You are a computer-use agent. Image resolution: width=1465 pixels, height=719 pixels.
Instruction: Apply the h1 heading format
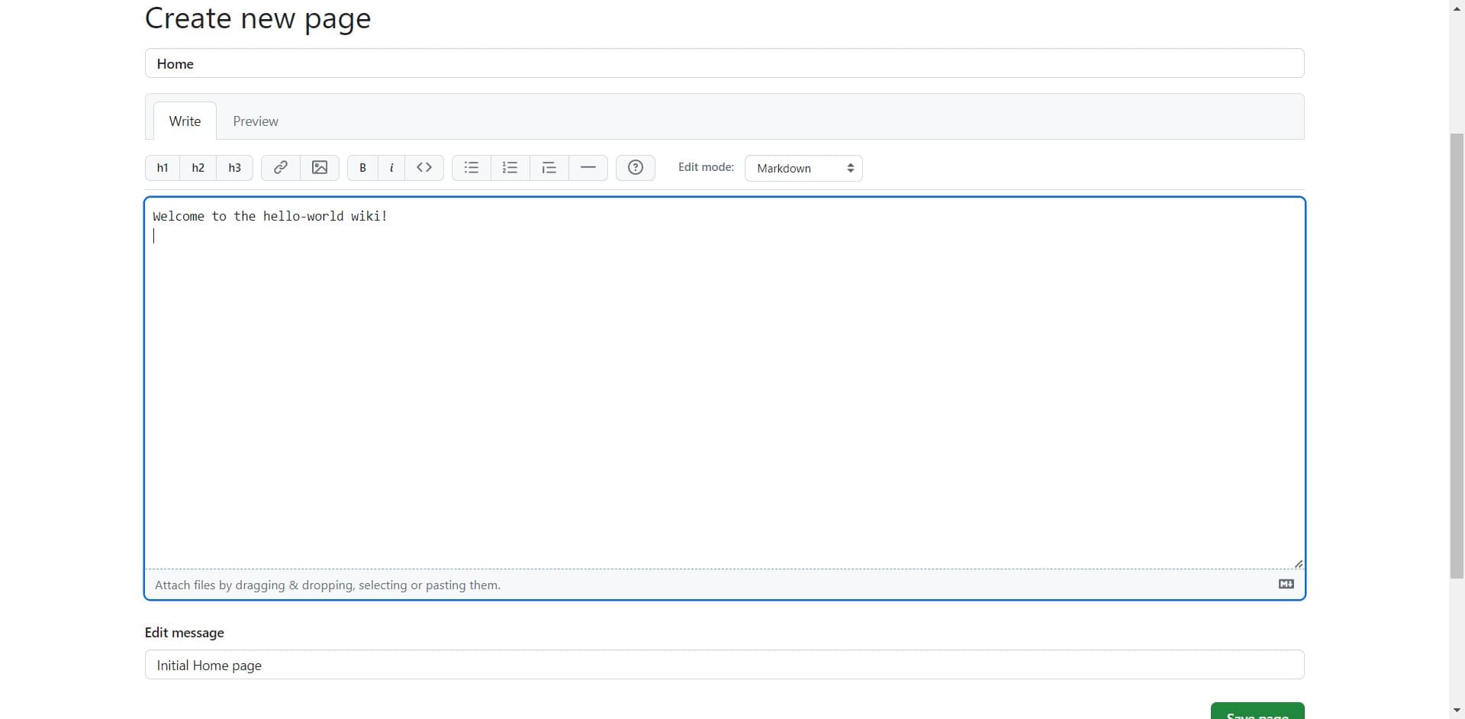[162, 168]
